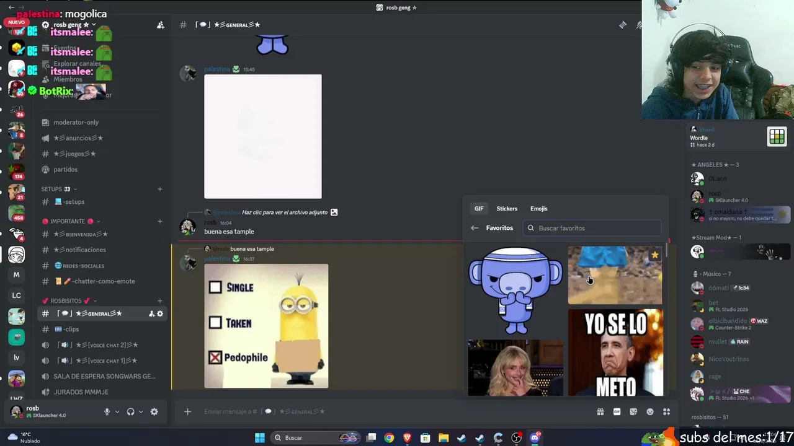Create a channel in SETUPS category
794x446 pixels.
click(160, 189)
